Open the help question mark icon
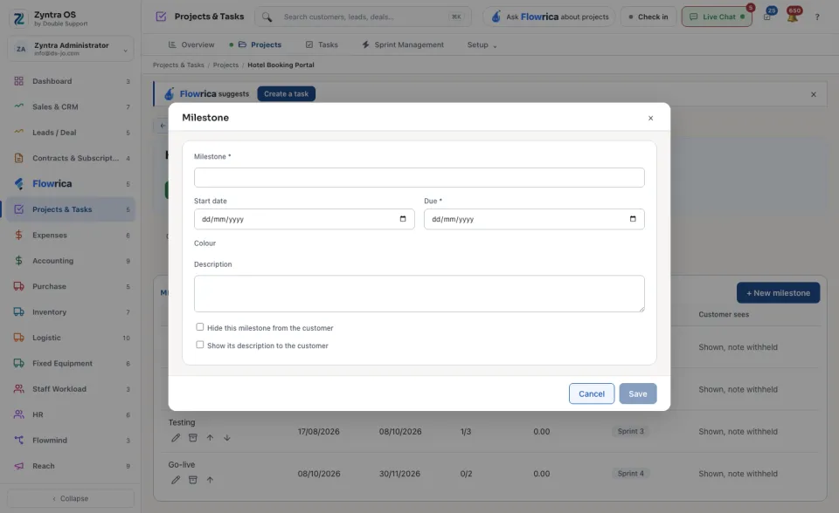 click(817, 17)
